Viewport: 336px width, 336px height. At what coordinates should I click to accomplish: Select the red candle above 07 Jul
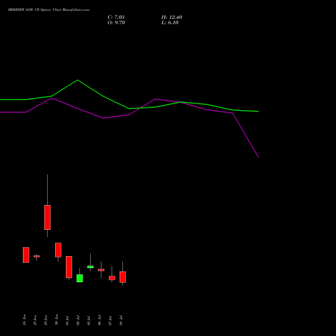coord(112,278)
